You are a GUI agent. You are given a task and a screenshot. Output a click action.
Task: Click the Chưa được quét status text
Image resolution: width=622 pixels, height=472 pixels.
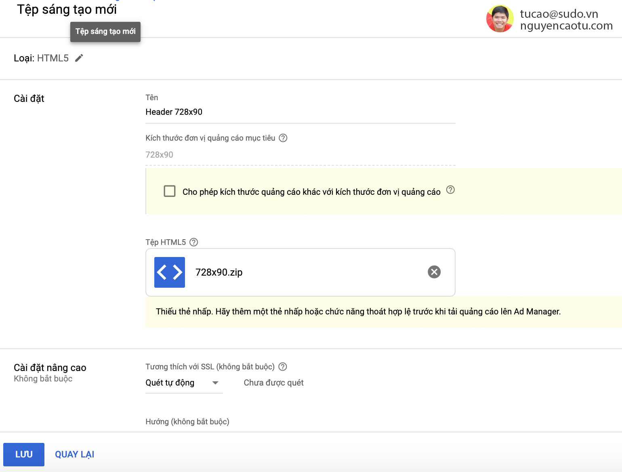tap(273, 383)
